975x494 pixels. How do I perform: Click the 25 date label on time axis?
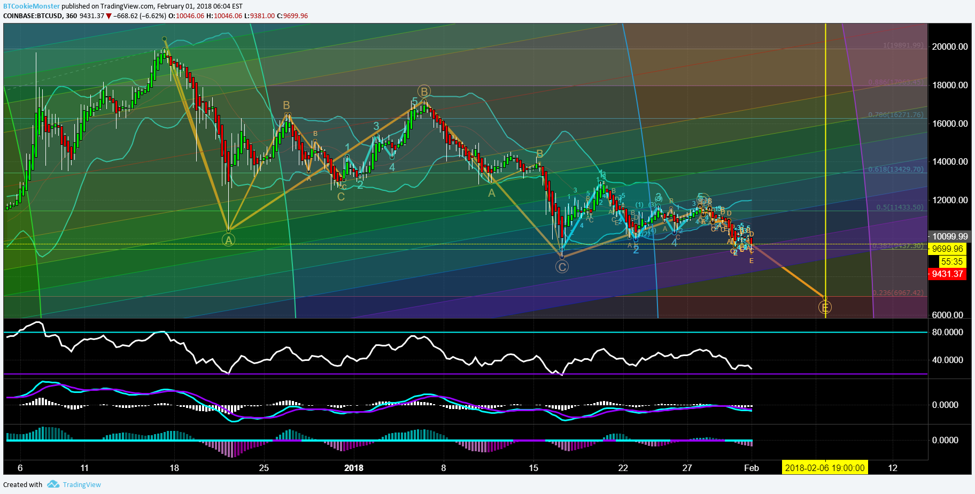tap(264, 468)
